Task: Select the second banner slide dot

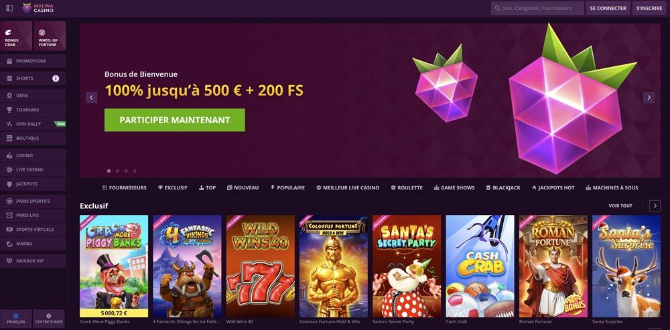Action: pyautogui.click(x=117, y=171)
